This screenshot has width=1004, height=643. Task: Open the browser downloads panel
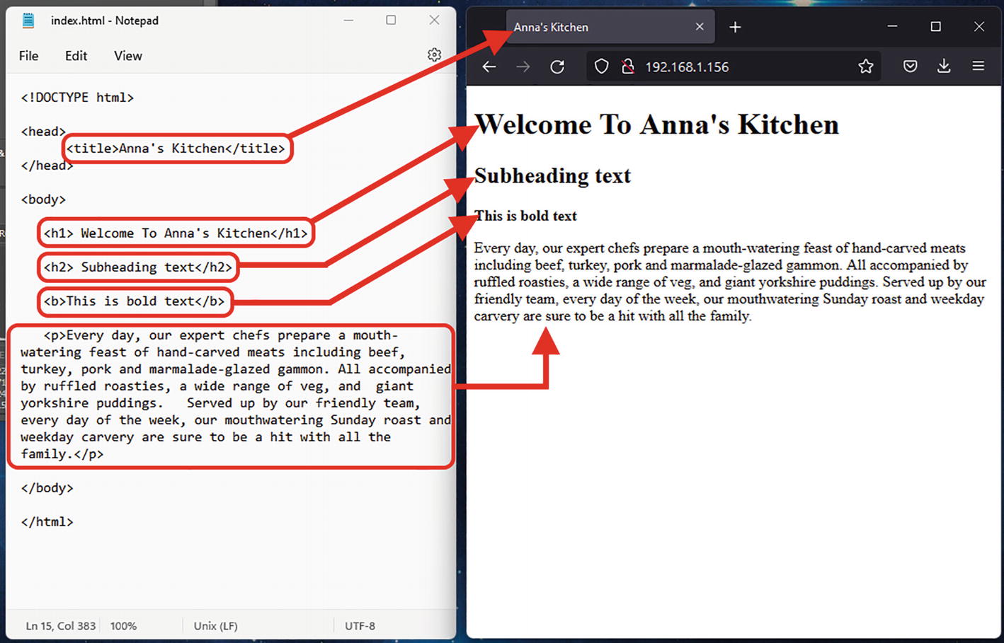click(944, 66)
